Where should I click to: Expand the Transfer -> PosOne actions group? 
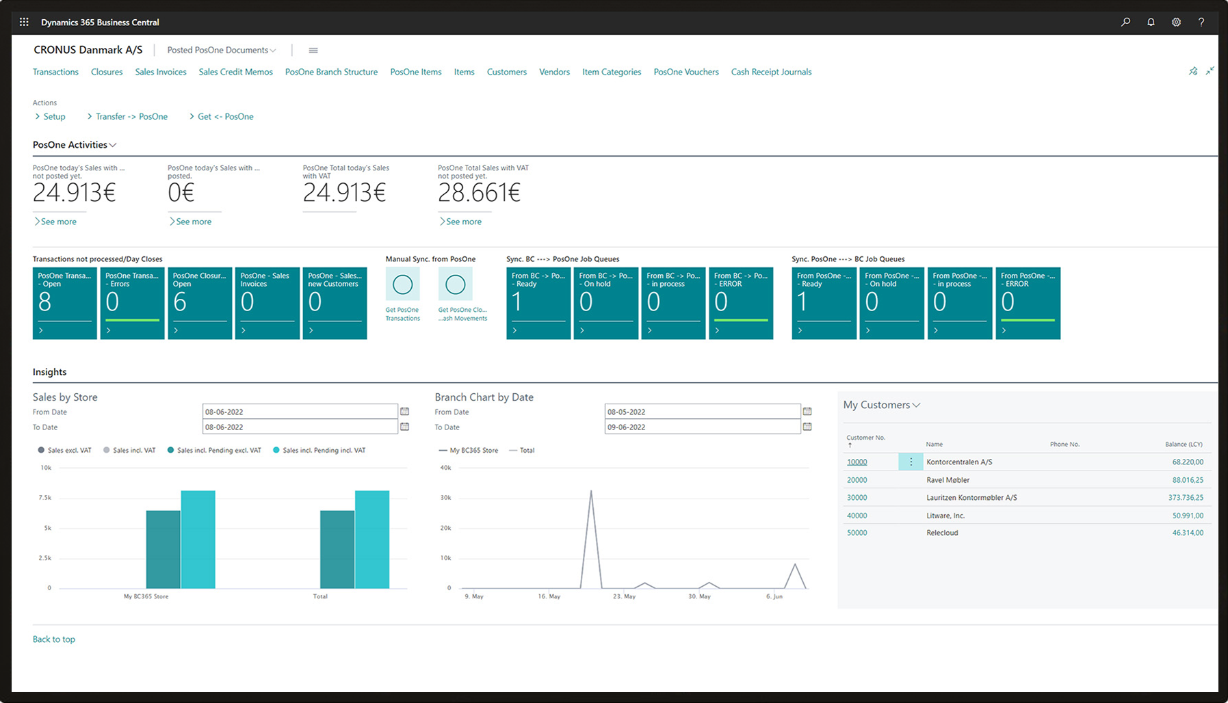128,116
